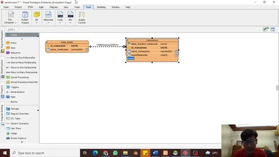Open the ITSM menu
The image size is (279, 157).
click(30, 7)
